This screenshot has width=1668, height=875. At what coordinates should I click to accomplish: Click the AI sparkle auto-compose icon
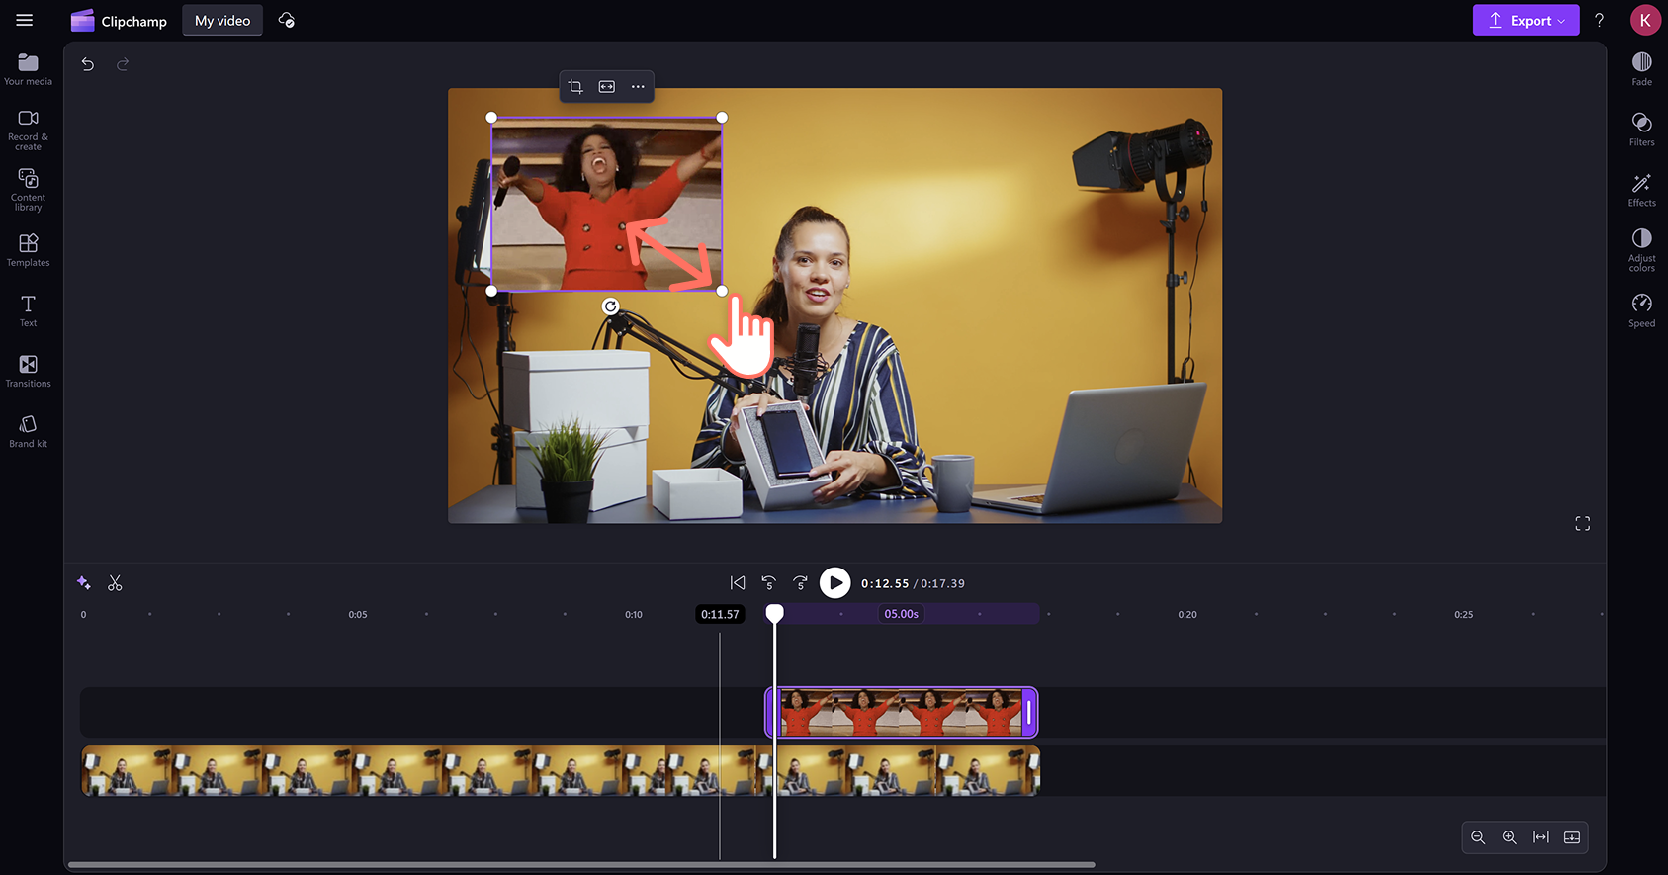coord(84,583)
